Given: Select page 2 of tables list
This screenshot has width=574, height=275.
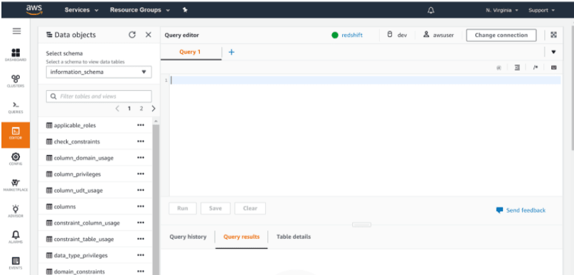Looking at the screenshot, I should click(x=142, y=109).
